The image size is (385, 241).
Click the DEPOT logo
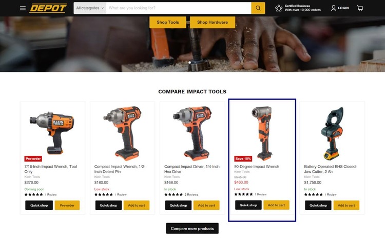(x=48, y=8)
